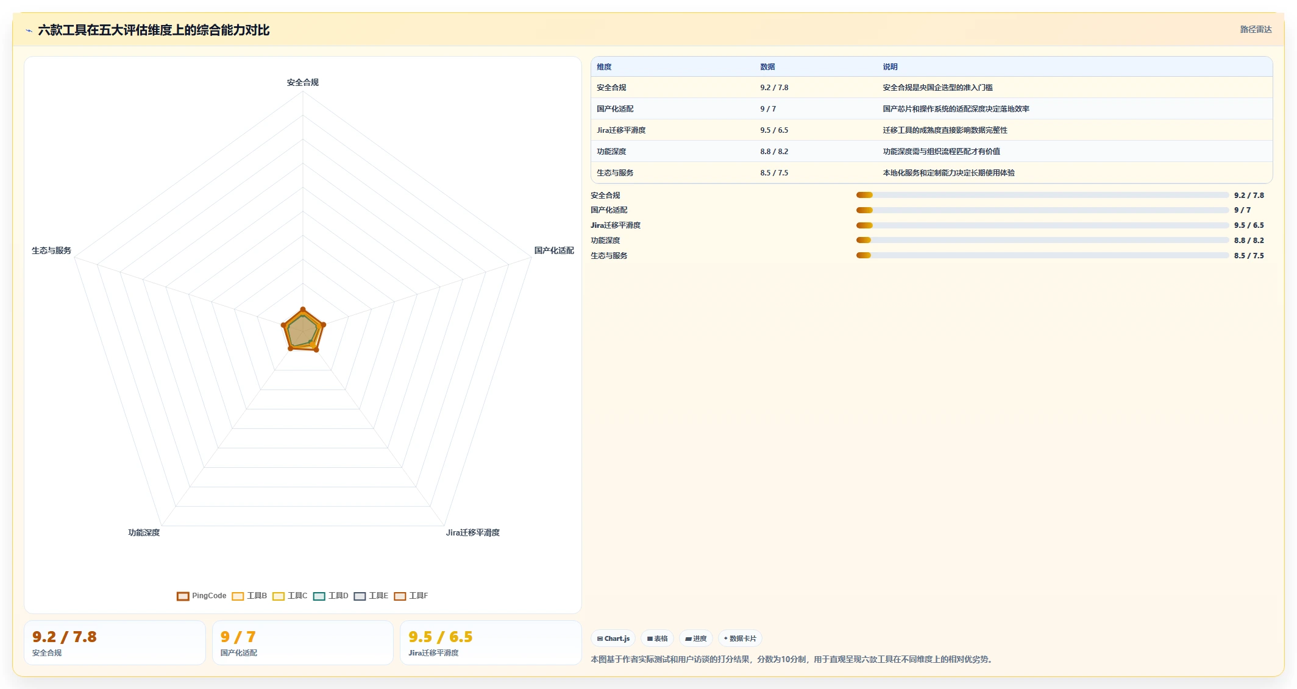Viewport: 1297px width, 689px height.
Task: Hide the 工具D dataset via legend
Action: click(x=331, y=596)
